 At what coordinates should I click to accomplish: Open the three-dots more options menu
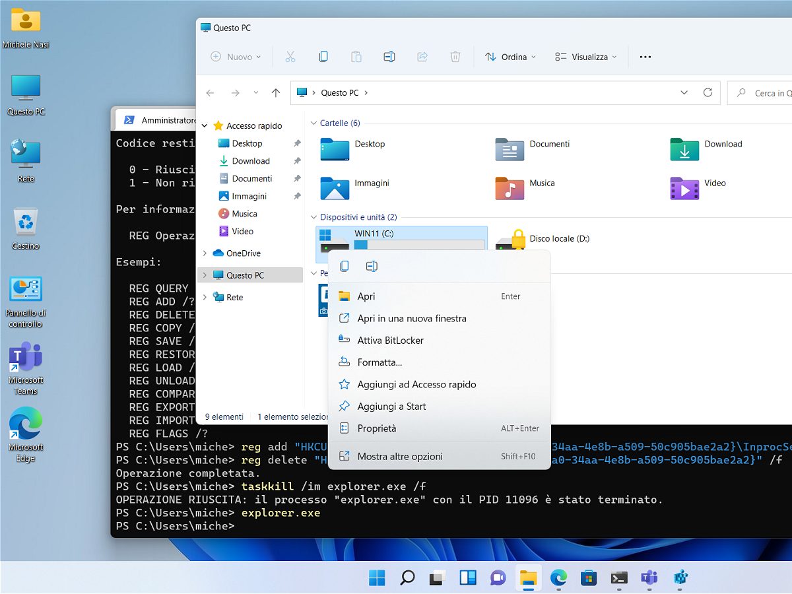pos(645,57)
